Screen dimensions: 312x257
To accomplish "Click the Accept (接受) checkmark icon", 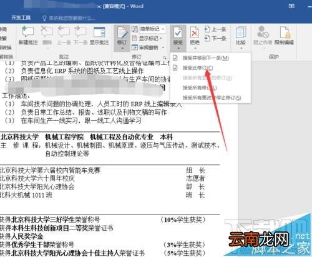I will coord(178,33).
